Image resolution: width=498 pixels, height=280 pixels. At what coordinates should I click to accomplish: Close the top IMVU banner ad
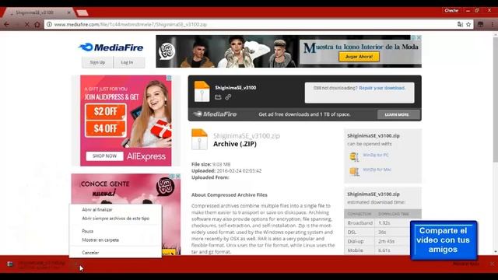[x=419, y=37]
